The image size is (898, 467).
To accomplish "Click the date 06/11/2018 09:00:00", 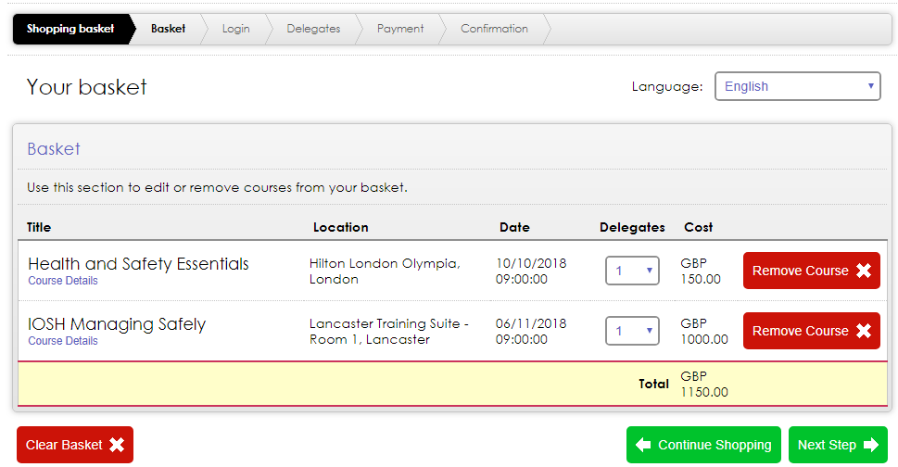I will coord(531,332).
